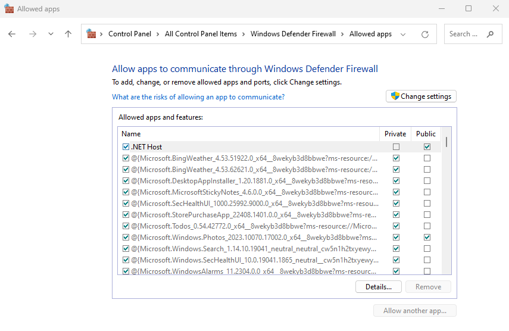Open the risks of allowing an app link
This screenshot has width=509, height=331.
(x=198, y=97)
